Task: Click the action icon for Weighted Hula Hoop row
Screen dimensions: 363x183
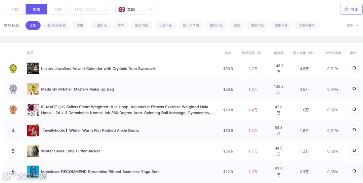Action: (x=354, y=109)
